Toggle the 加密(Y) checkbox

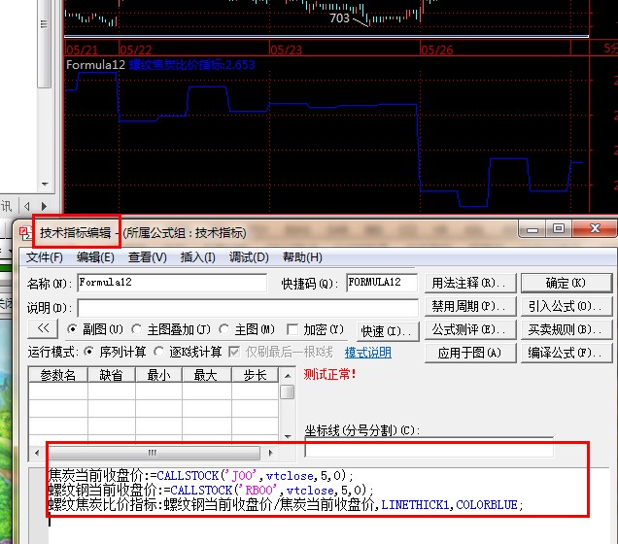tap(292, 329)
